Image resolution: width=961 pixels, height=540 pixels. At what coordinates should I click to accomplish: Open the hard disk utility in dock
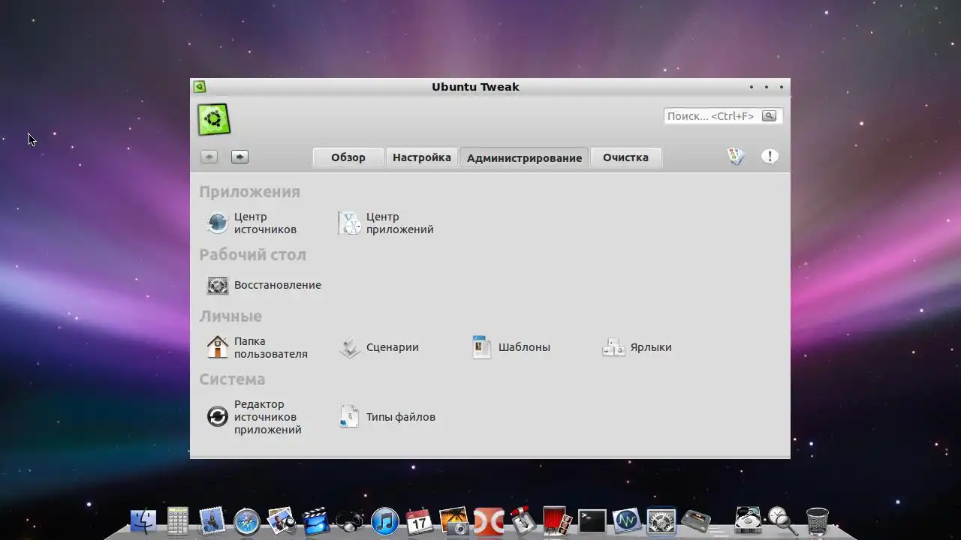pos(748,520)
